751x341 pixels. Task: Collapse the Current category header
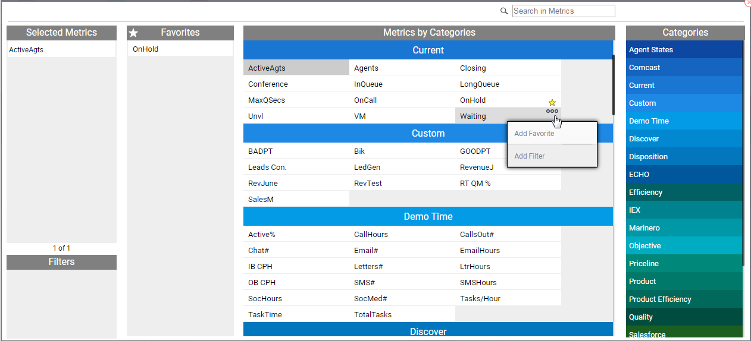click(428, 50)
